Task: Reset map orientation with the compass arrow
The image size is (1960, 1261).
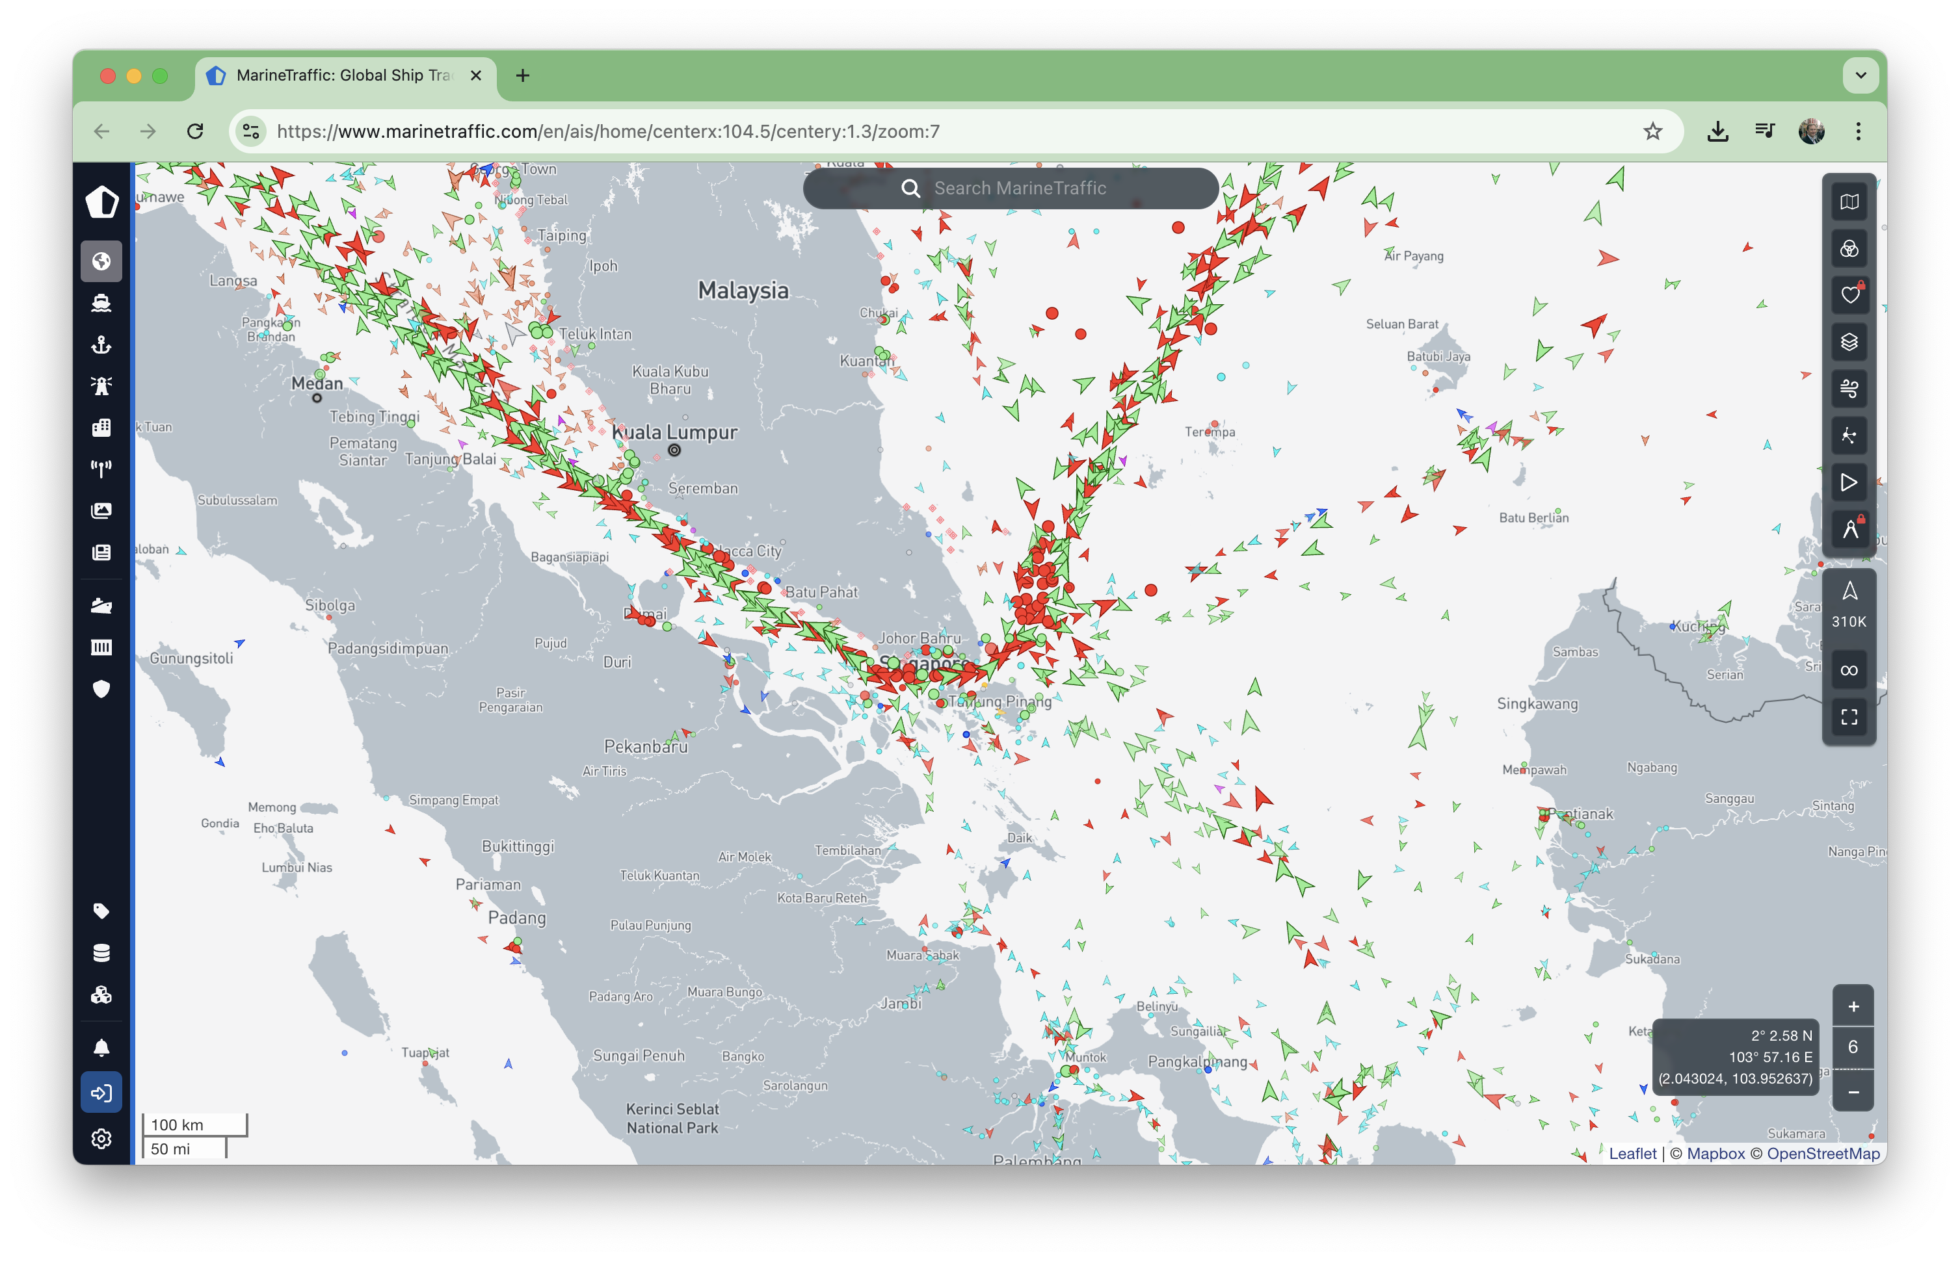Action: click(x=1849, y=592)
